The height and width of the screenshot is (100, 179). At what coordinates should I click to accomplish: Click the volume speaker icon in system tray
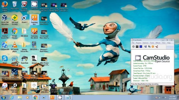click(166, 97)
